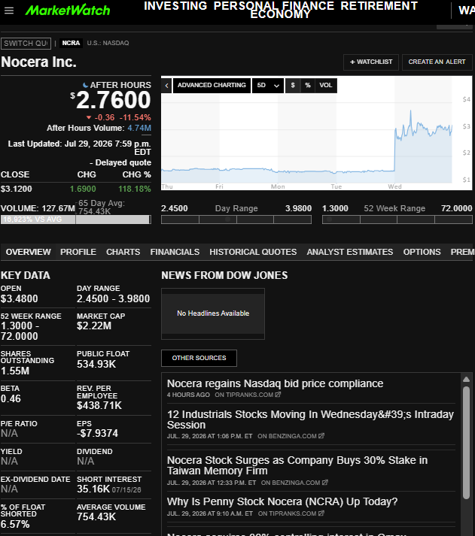The height and width of the screenshot is (536, 475).
Task: Toggle the VOL volume overlay
Action: (x=326, y=85)
